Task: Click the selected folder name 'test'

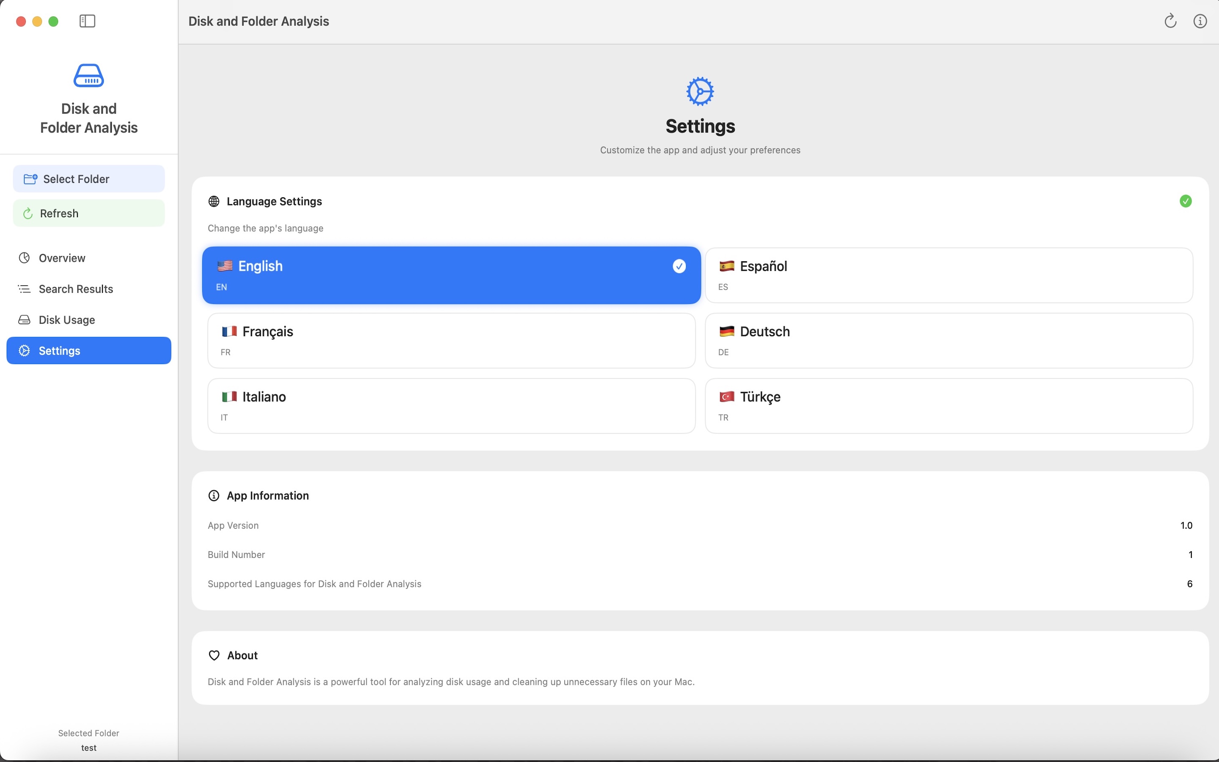Action: (x=88, y=748)
